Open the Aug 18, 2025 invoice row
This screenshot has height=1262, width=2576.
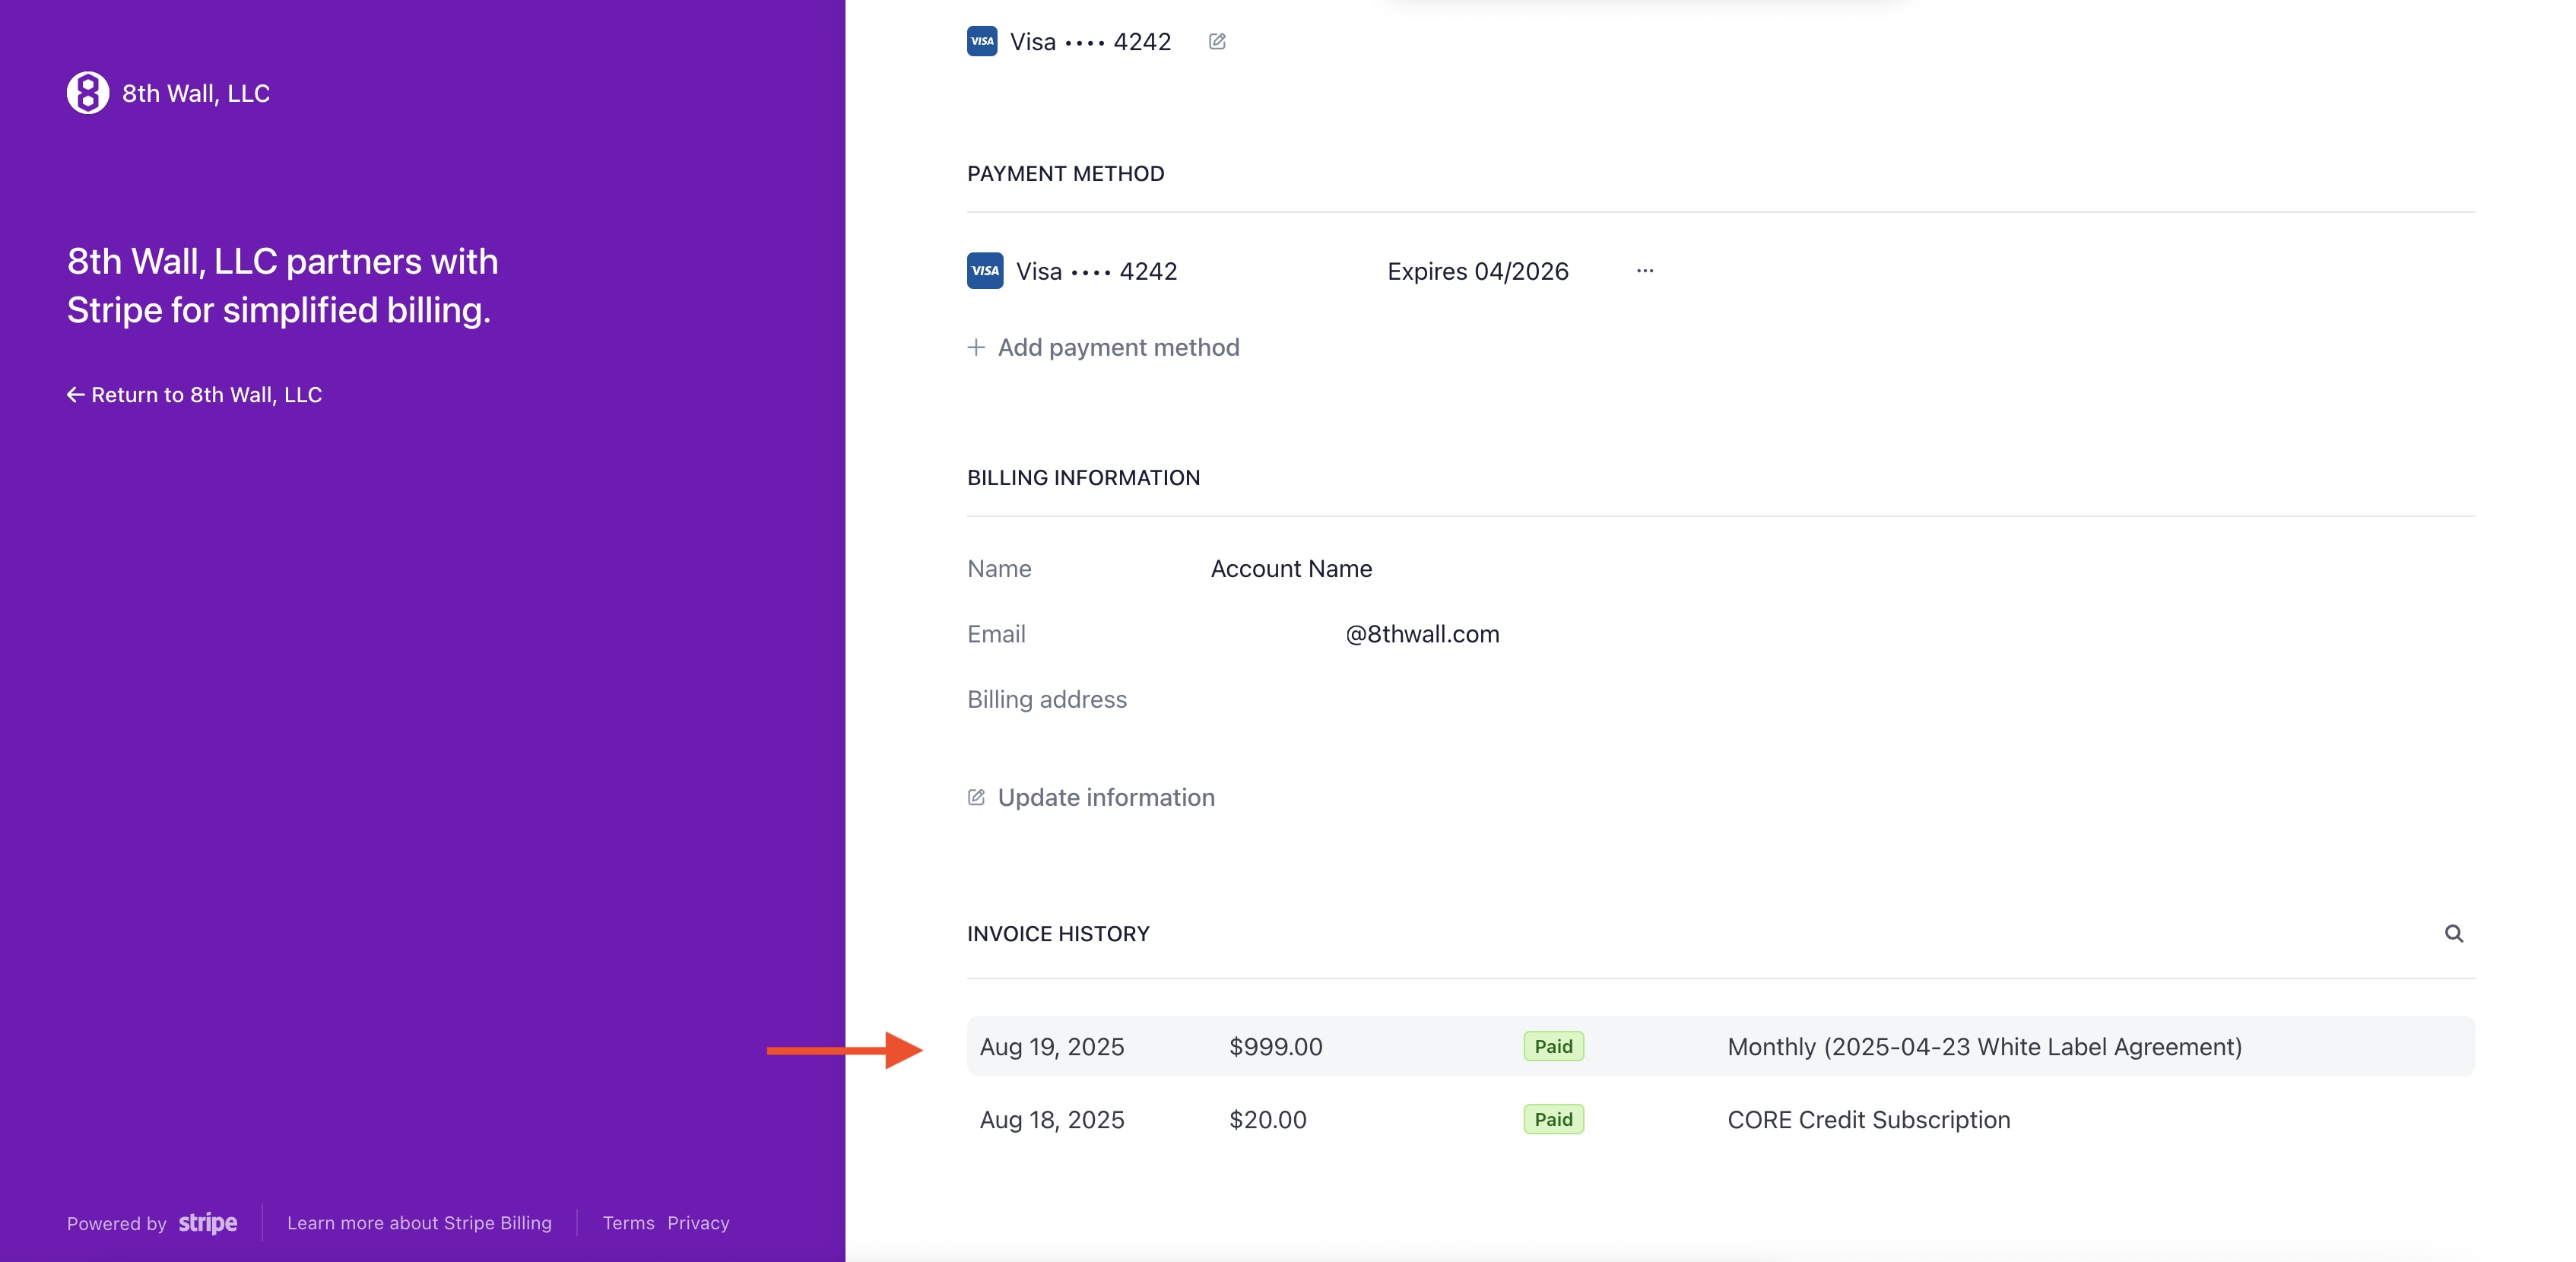[x=1052, y=1119]
